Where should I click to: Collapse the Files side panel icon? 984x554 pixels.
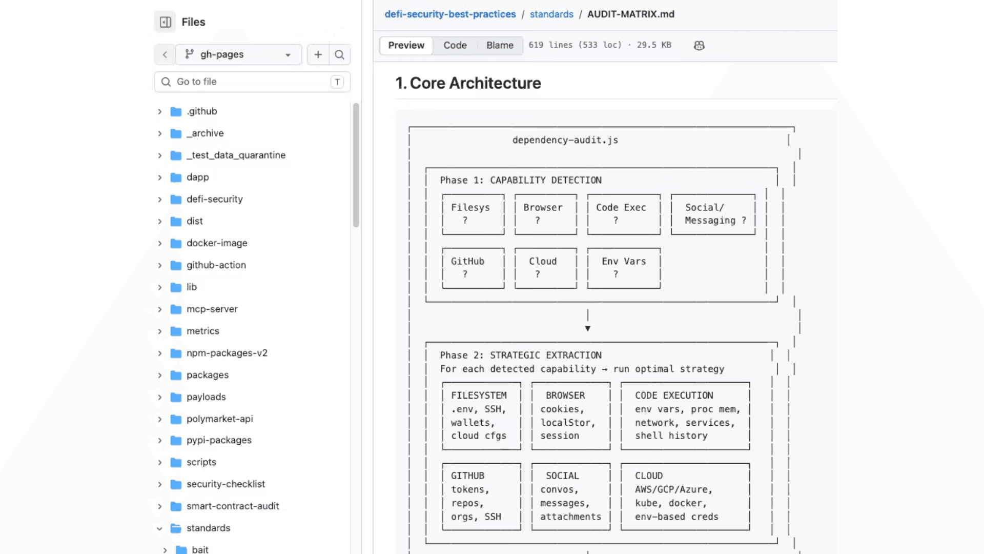coord(165,22)
